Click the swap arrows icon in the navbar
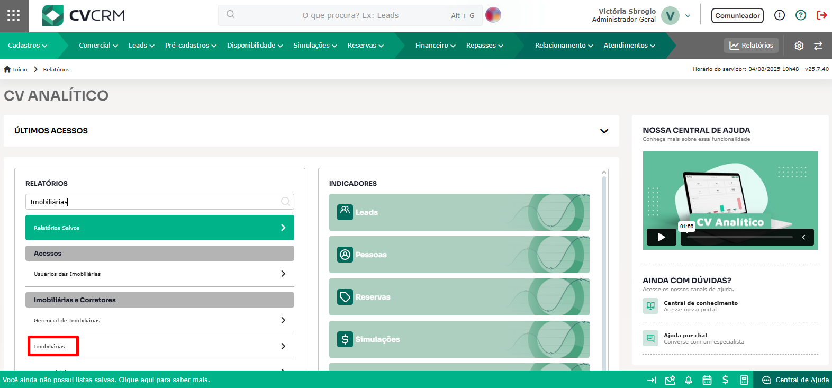Screen dimensions: 832x388 [x=818, y=46]
